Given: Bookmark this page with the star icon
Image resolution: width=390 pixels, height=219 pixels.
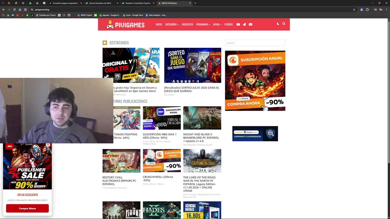Looking at the screenshot, I should 354,9.
